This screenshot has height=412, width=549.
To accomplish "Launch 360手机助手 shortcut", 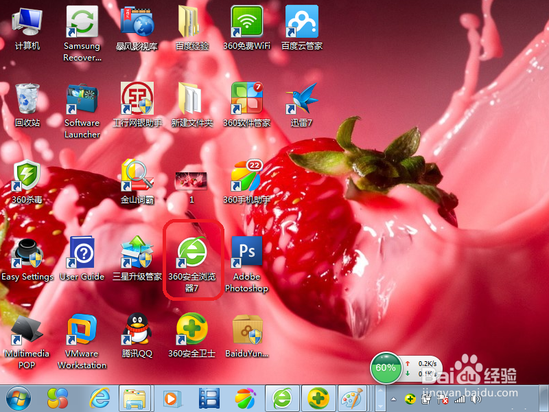I will pos(247,182).
